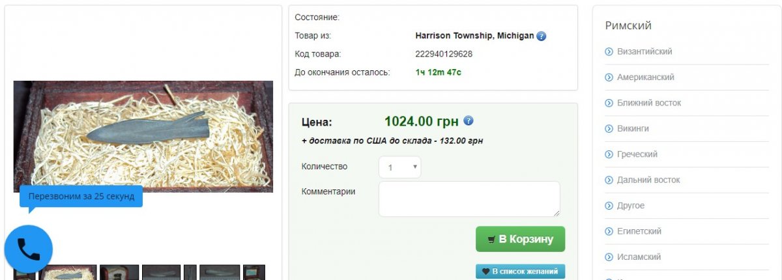Select the first highlighted thumbnail image

(68, 272)
